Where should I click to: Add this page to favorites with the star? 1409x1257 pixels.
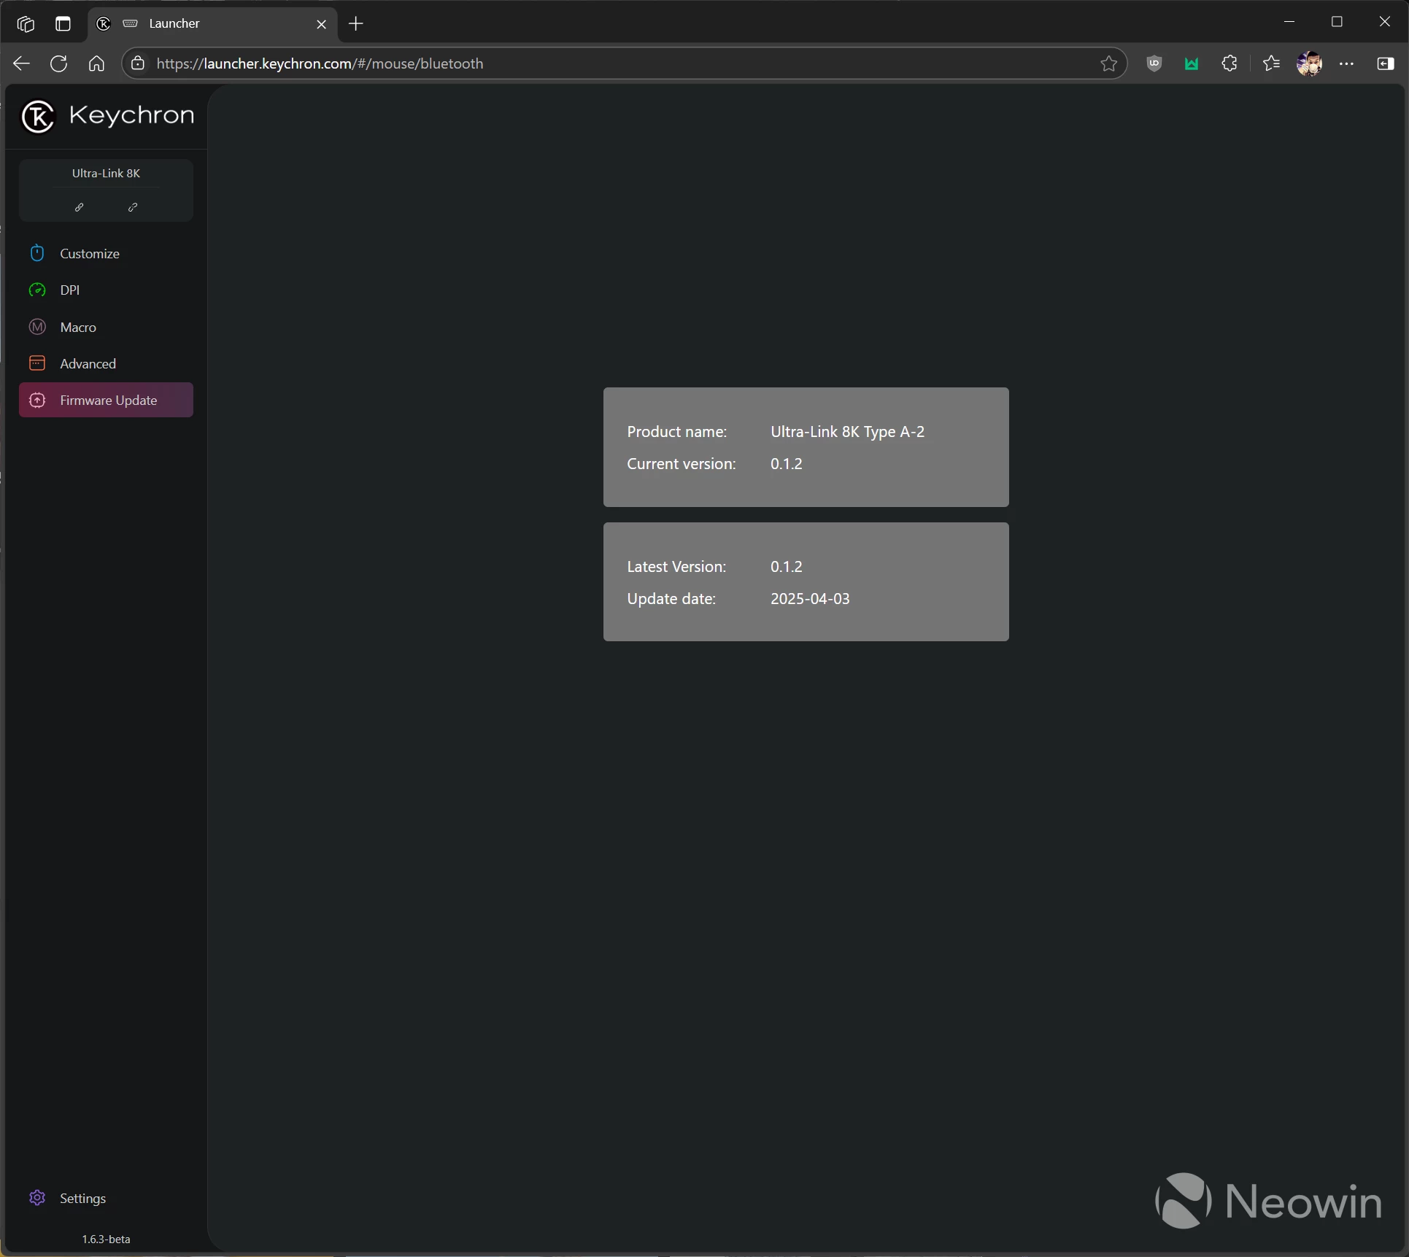[1108, 63]
